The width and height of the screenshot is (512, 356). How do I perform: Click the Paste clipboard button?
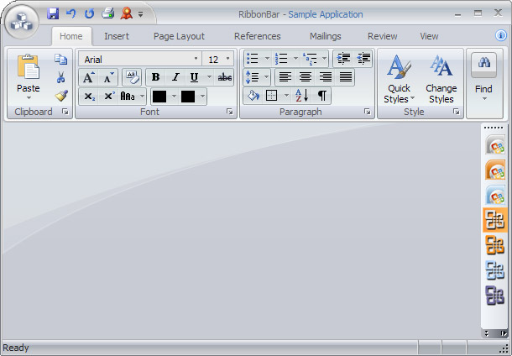29,72
